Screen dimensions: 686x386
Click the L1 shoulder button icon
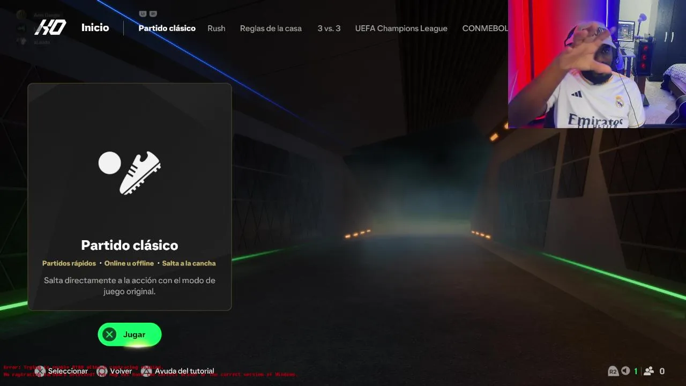pyautogui.click(x=143, y=13)
